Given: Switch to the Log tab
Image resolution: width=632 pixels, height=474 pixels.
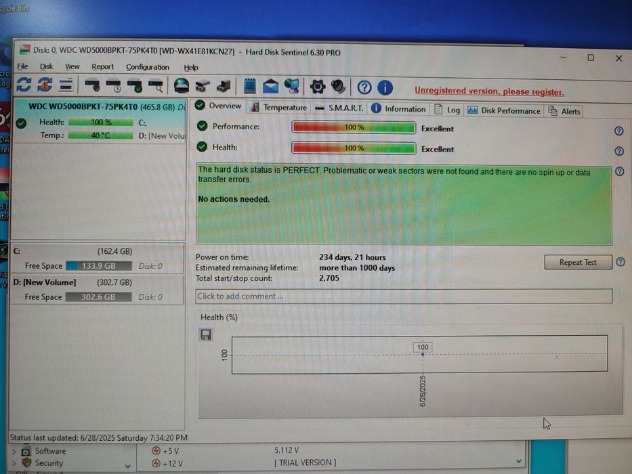Looking at the screenshot, I should (447, 110).
